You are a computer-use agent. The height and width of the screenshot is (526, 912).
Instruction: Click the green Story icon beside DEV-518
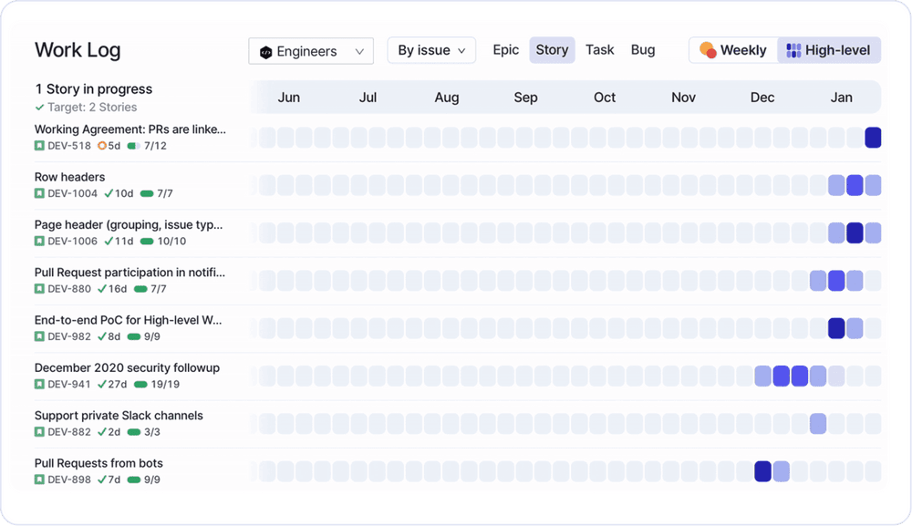coord(38,145)
